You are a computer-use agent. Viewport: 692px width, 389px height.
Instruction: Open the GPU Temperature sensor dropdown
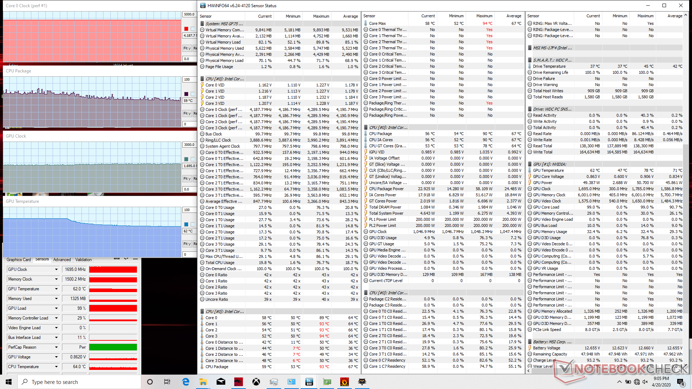[56, 289]
